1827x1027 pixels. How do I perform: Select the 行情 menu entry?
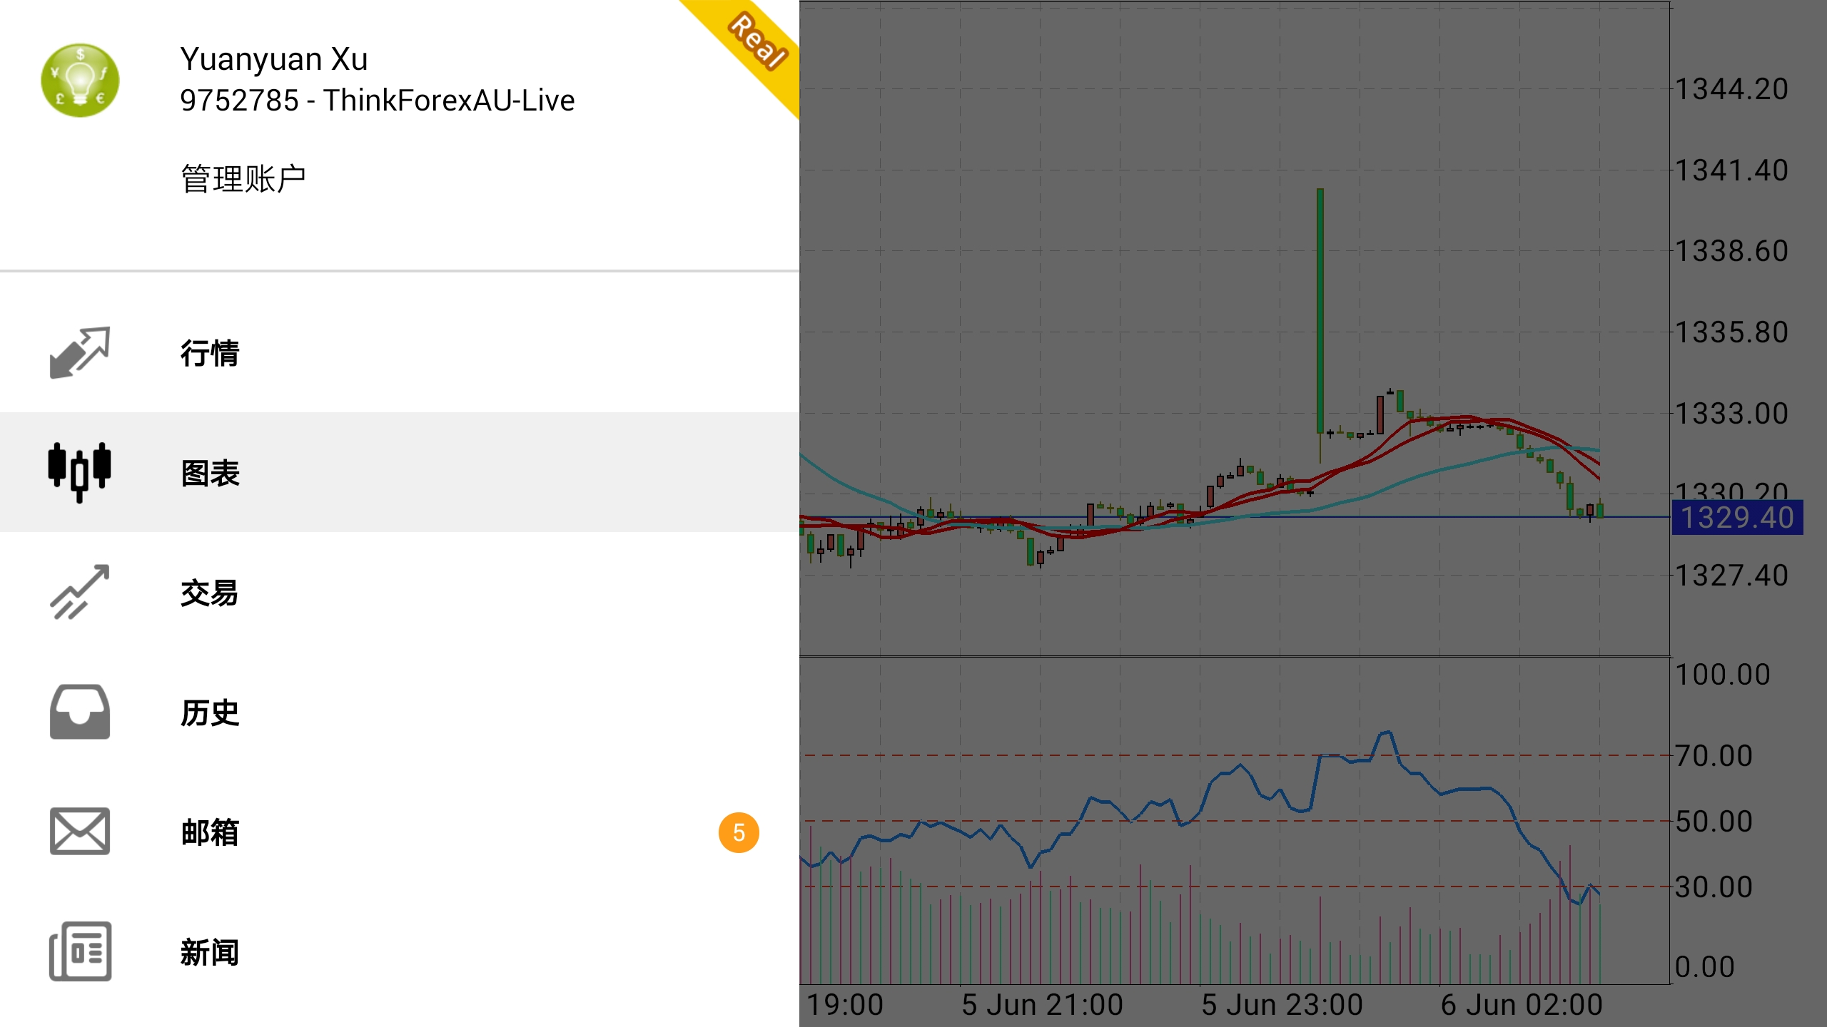(x=210, y=353)
